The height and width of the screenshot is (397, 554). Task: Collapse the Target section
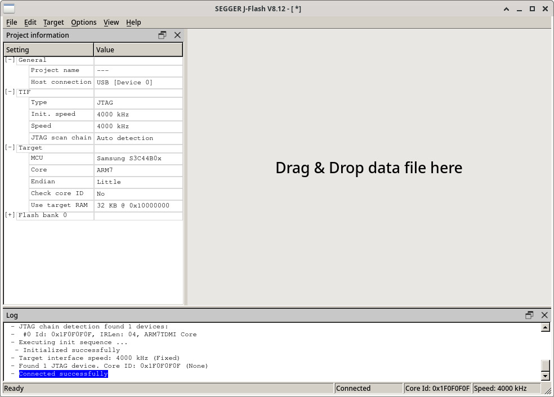[x=10, y=147]
